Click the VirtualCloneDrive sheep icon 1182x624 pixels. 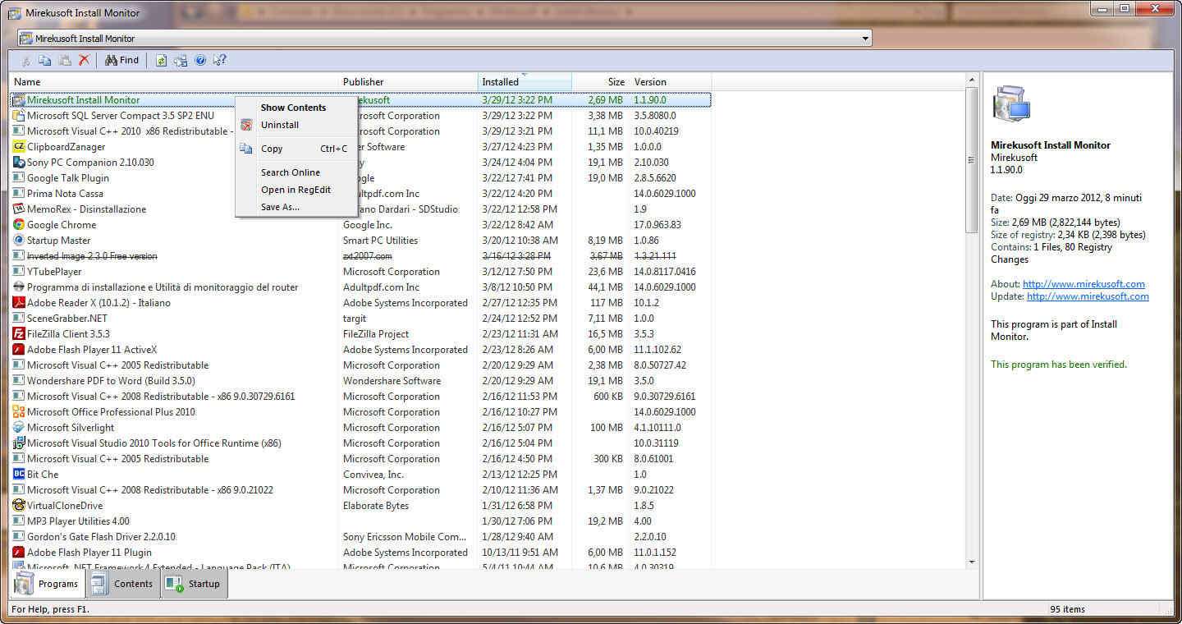[x=19, y=506]
